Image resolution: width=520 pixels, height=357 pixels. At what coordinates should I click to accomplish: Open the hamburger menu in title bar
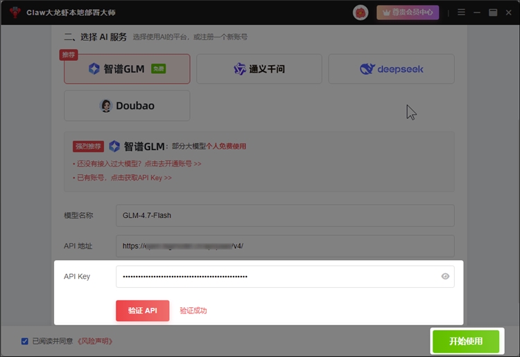tap(461, 12)
